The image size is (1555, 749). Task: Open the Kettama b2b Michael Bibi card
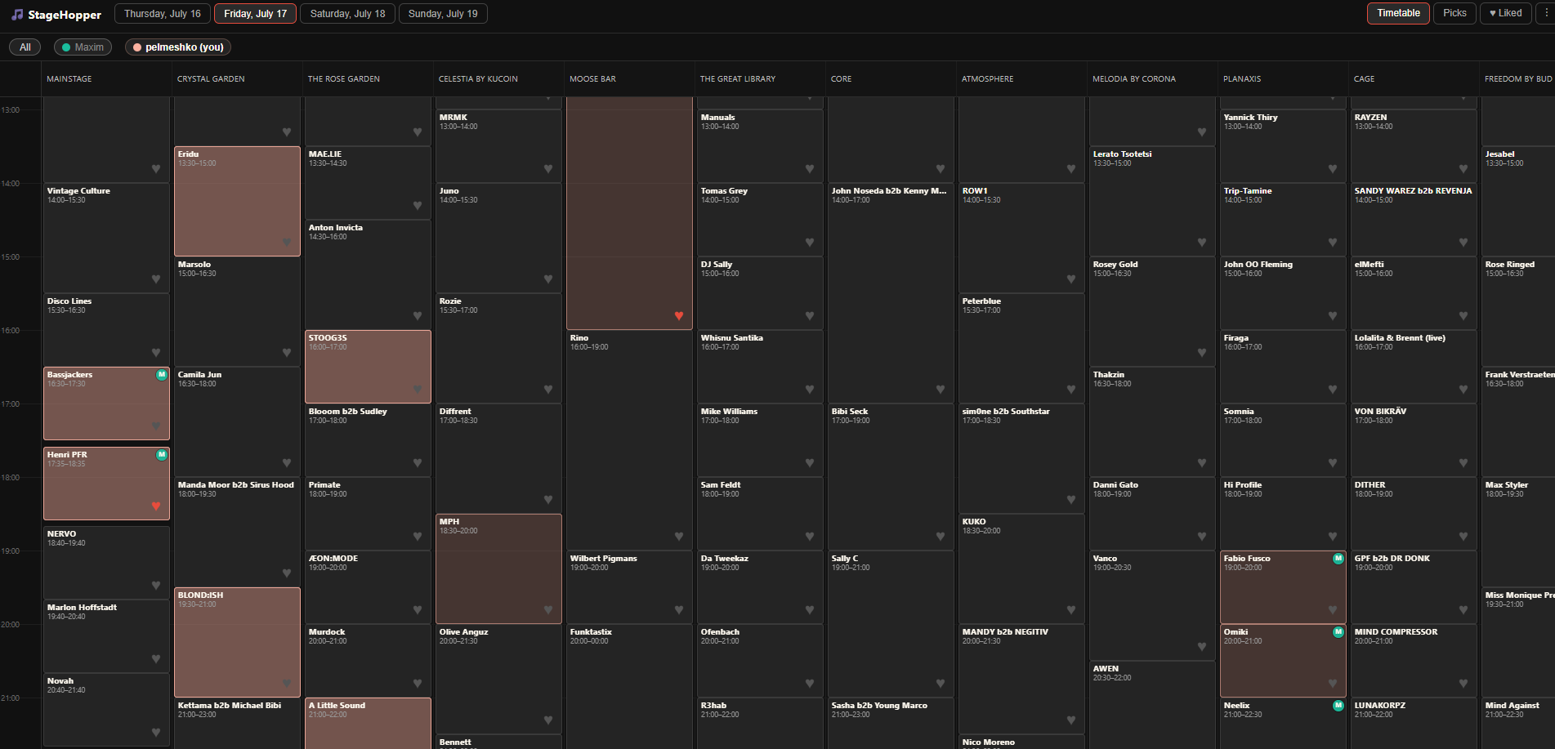237,723
